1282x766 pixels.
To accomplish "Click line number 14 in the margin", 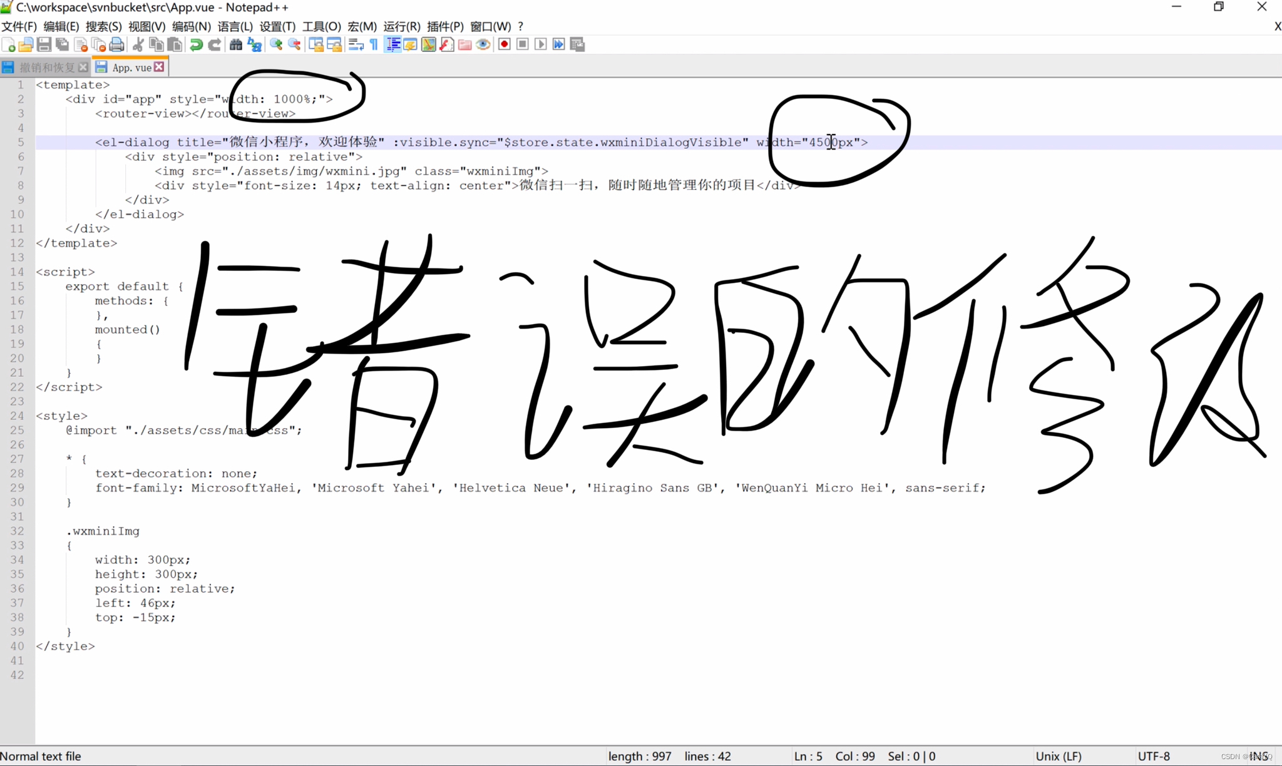I will pos(17,272).
